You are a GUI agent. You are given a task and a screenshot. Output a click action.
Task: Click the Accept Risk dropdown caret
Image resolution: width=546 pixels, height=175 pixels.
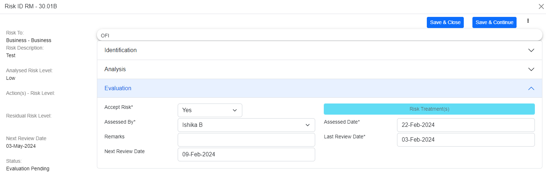click(235, 110)
